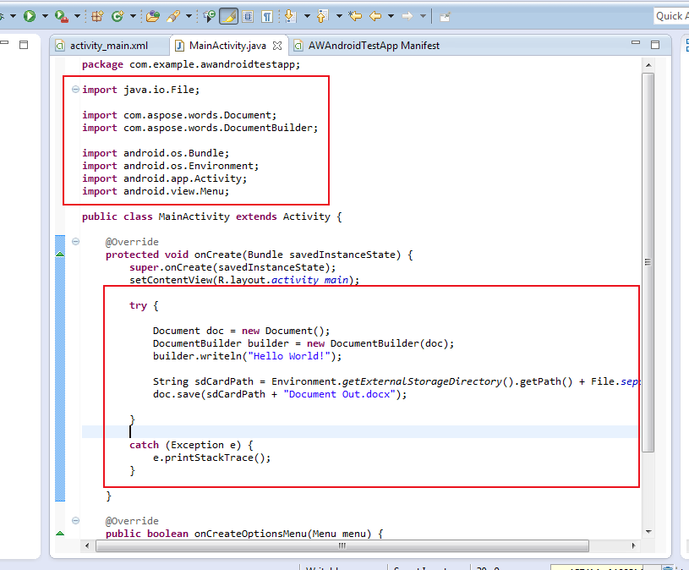This screenshot has width=689, height=570.
Task: Click the Search flashlight icon
Action: [x=172, y=16]
